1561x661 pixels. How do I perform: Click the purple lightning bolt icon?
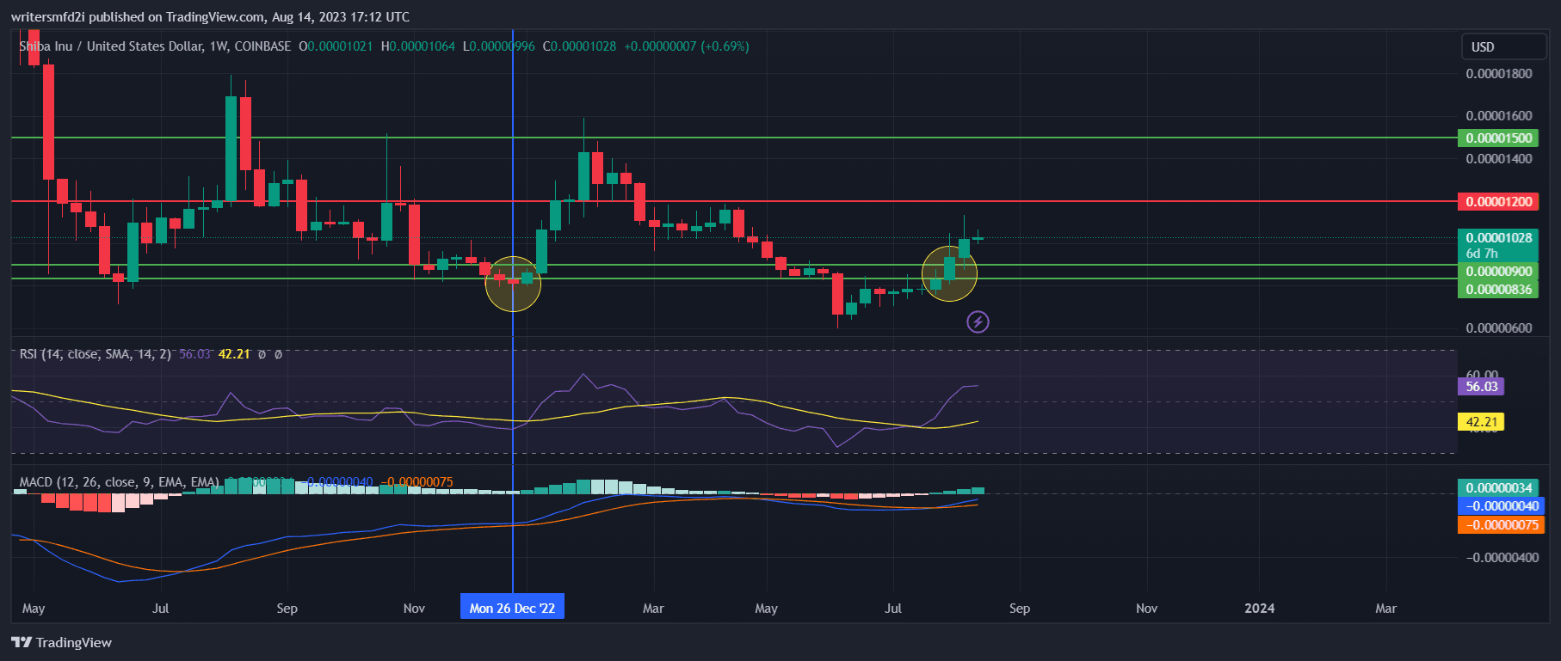tap(978, 322)
